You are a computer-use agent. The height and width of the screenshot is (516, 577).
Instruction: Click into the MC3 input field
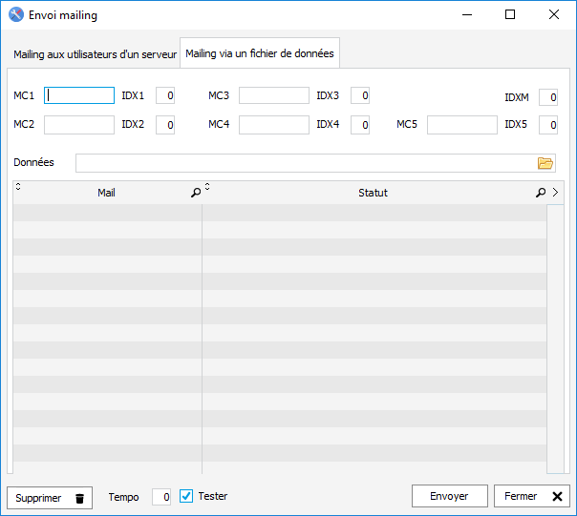274,95
